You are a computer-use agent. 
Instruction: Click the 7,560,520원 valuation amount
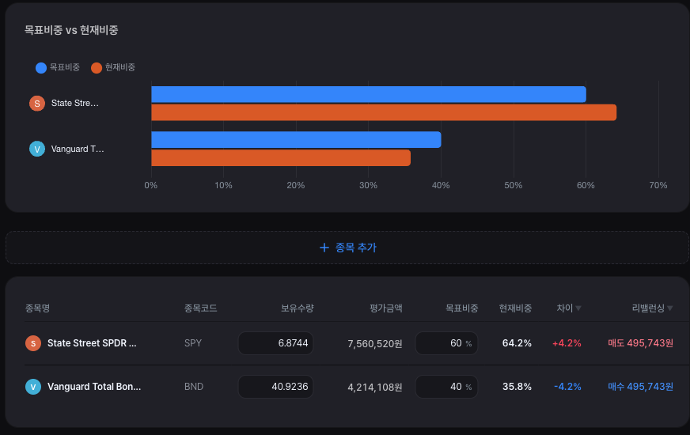375,343
